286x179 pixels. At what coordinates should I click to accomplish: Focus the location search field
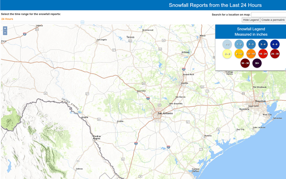pos(268,14)
